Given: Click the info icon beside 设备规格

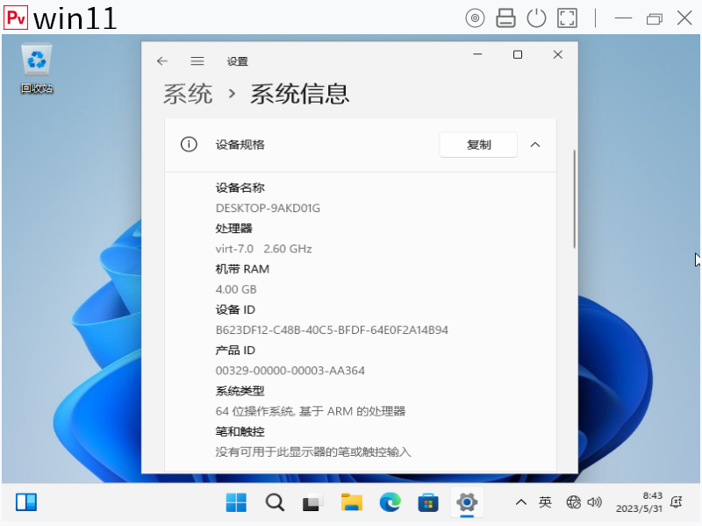Looking at the screenshot, I should pyautogui.click(x=189, y=145).
